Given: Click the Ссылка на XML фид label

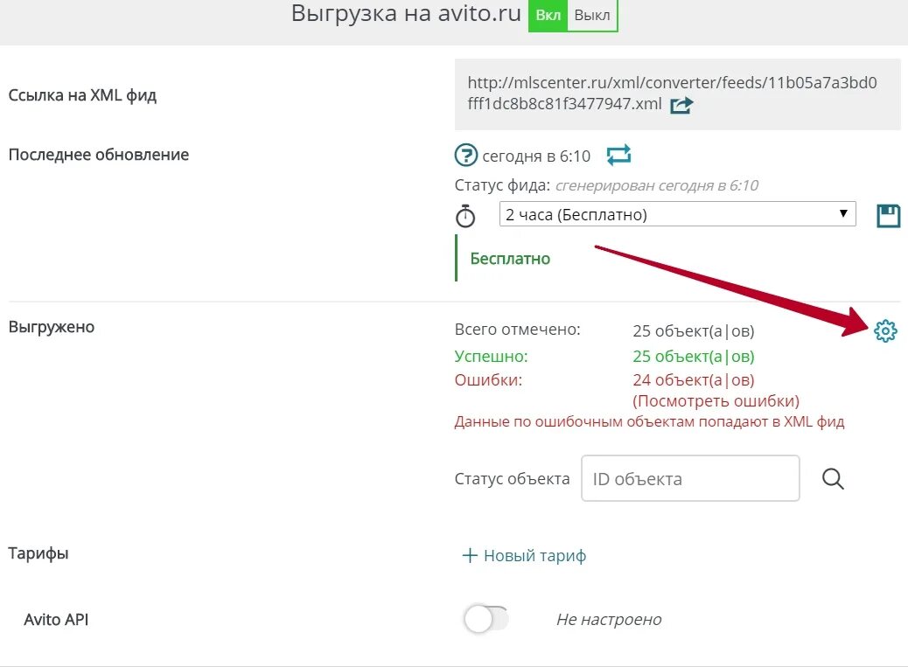Looking at the screenshot, I should pyautogui.click(x=82, y=95).
